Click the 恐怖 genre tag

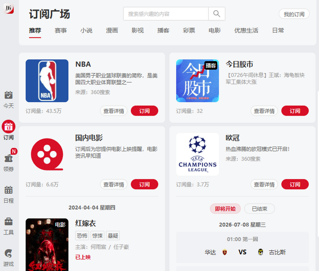coord(82,236)
